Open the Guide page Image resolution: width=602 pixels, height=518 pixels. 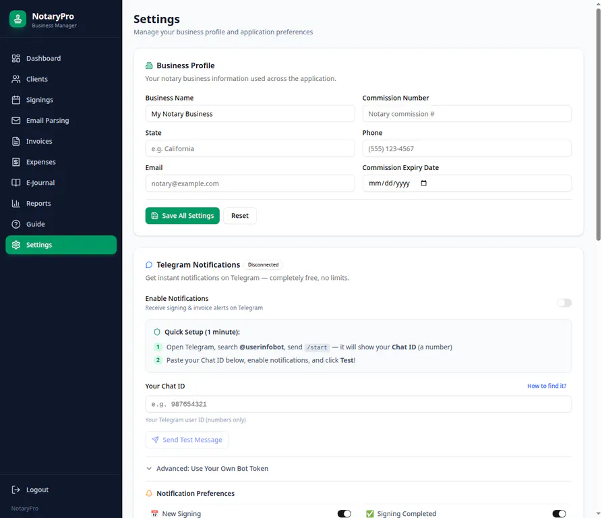pyautogui.click(x=61, y=224)
